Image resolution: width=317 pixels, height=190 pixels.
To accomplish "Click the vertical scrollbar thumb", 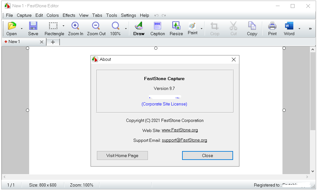I will 313,91.
